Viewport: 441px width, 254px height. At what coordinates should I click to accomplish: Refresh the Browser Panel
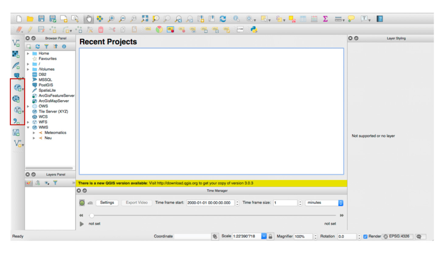tap(38, 46)
